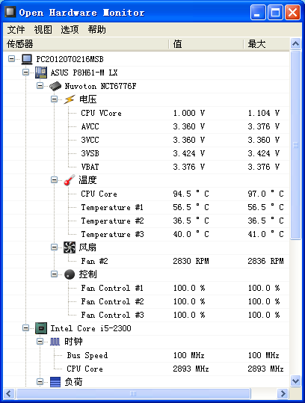The image size is (305, 403).
Task: Collapse the 风扇 fan group
Action: 54,247
